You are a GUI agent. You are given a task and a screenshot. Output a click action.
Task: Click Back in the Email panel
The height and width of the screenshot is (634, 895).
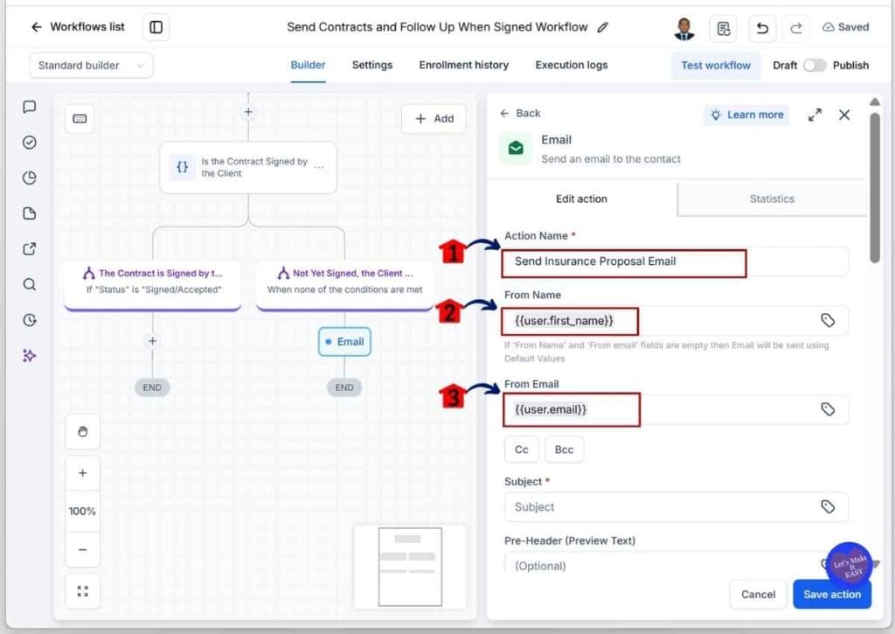pos(520,113)
